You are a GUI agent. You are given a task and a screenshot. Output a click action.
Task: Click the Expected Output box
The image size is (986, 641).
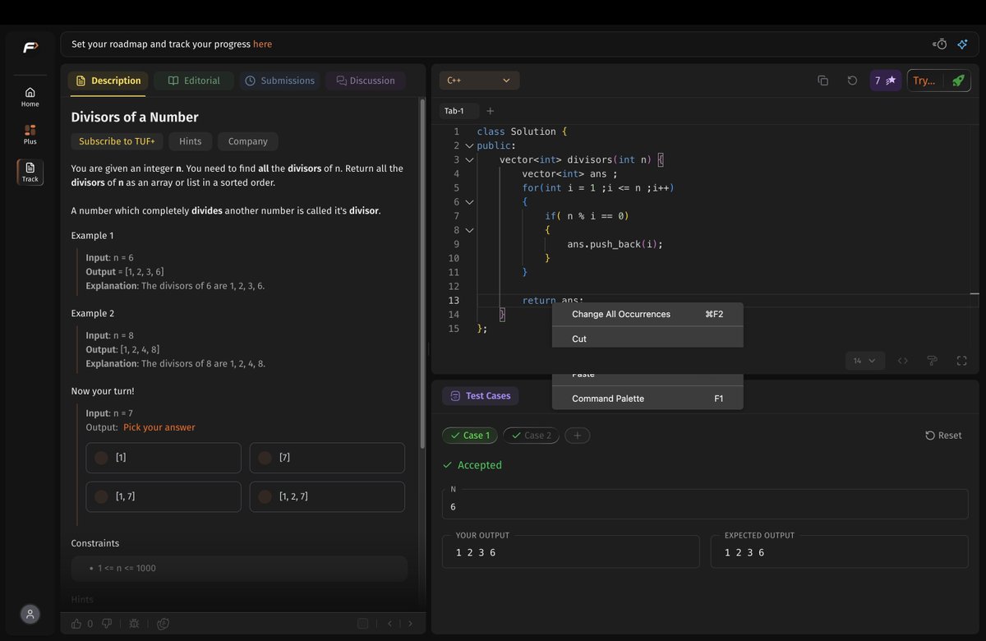click(x=839, y=551)
